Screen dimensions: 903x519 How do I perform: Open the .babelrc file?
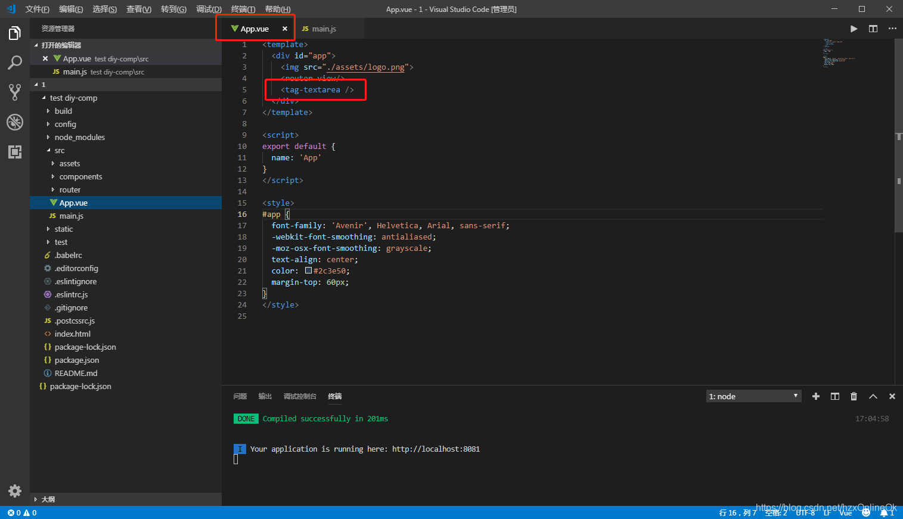[126, 255]
